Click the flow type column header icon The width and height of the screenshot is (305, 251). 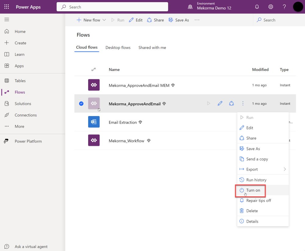[x=94, y=69]
